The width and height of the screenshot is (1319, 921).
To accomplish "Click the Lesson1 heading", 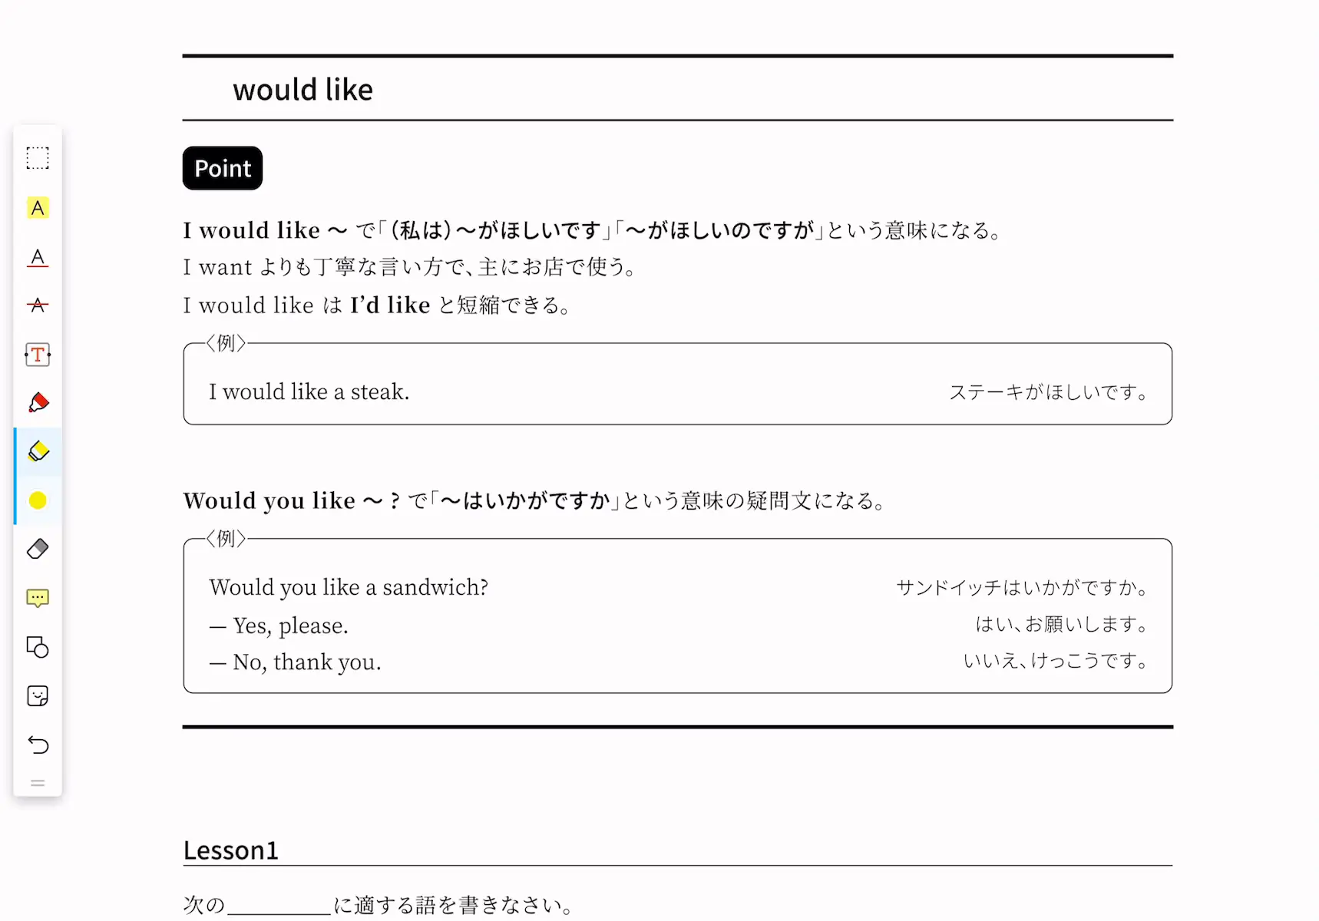I will [230, 850].
